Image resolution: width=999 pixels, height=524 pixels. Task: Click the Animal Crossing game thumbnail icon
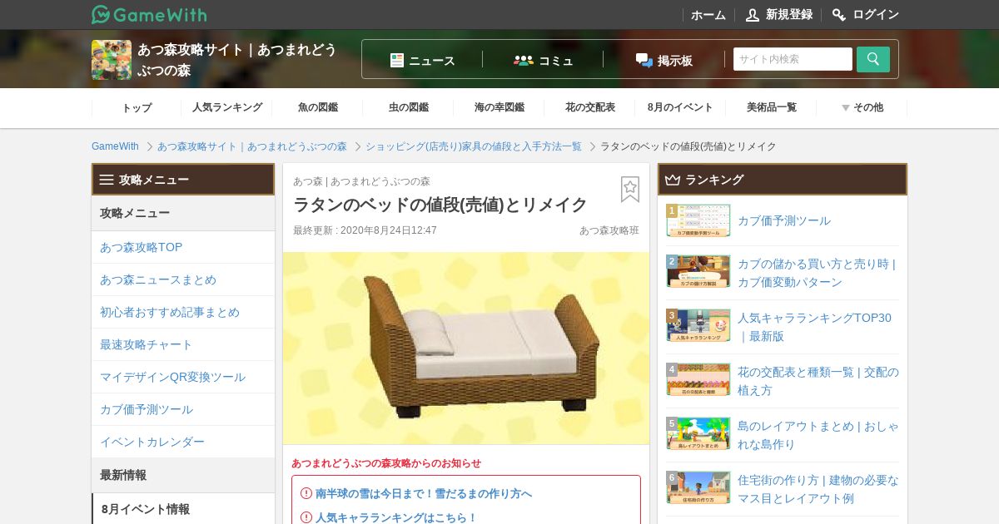(112, 60)
